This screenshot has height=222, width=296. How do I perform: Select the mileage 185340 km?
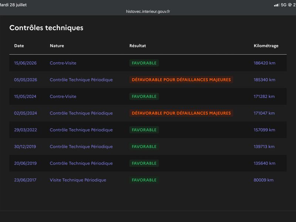[265, 80]
